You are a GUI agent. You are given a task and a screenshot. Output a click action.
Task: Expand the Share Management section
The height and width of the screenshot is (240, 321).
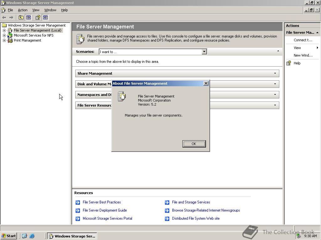pyautogui.click(x=275, y=73)
